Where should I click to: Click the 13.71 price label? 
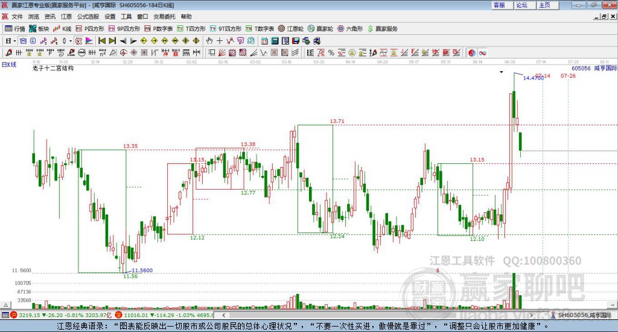tap(337, 121)
